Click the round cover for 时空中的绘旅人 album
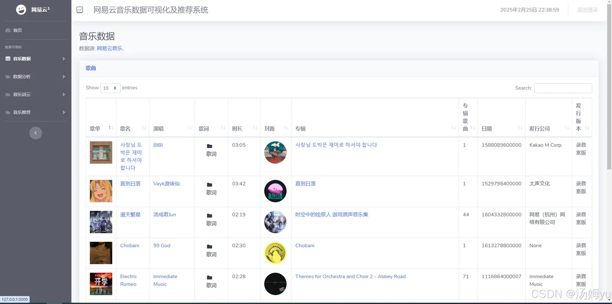The width and height of the screenshot is (612, 304). pyautogui.click(x=275, y=222)
